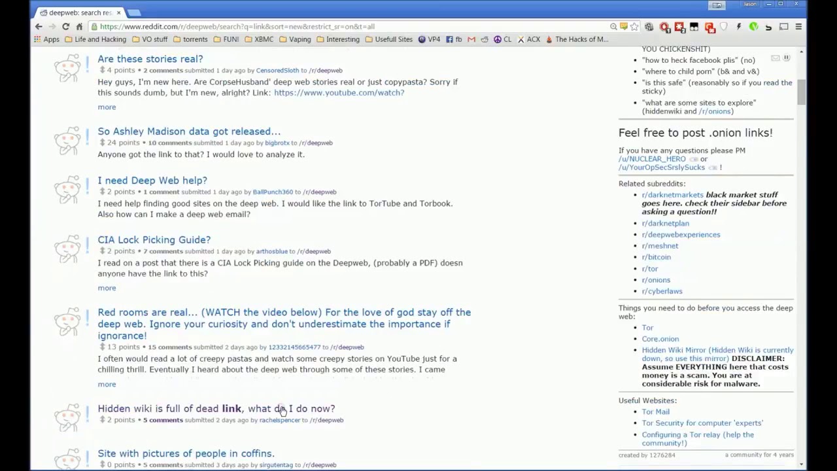This screenshot has width=837, height=471.
Task: Click the page vertical scrollbar thumb
Action: 802,92
